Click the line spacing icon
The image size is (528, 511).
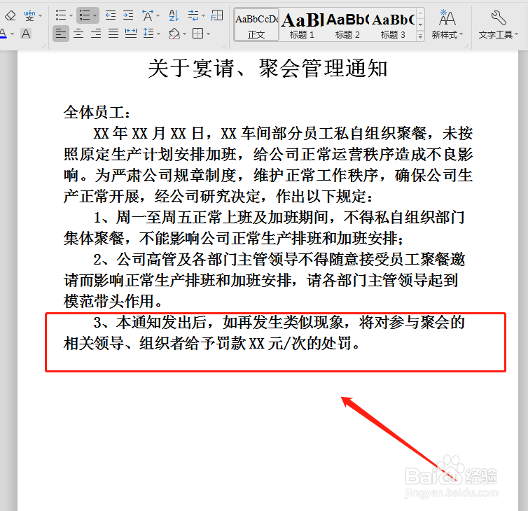tap(148, 34)
